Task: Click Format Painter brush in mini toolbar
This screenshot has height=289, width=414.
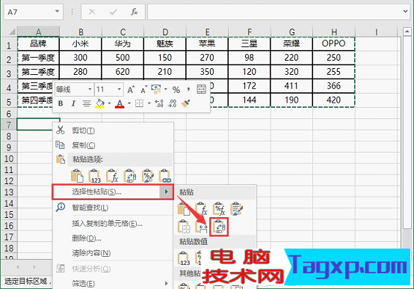Action: coord(185,103)
